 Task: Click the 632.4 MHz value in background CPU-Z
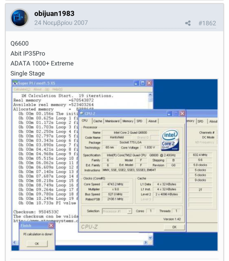200,155
